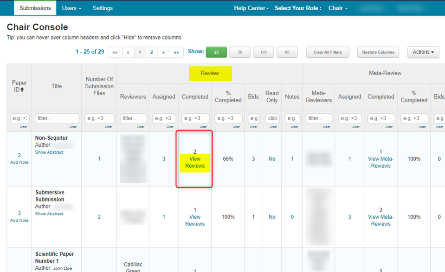The height and width of the screenshot is (272, 445).
Task: Click Restore Columns button
Action: click(x=378, y=52)
